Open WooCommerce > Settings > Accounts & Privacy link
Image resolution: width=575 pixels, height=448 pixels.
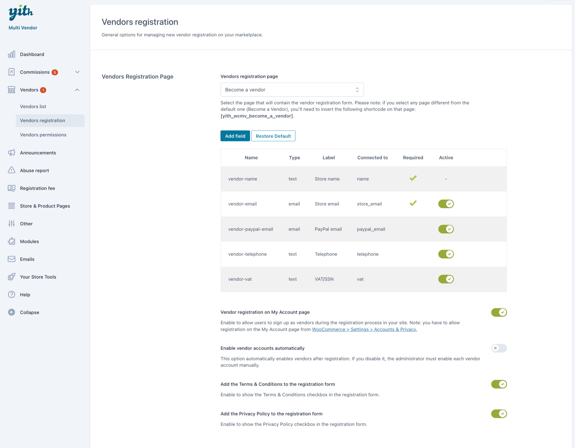(x=364, y=329)
